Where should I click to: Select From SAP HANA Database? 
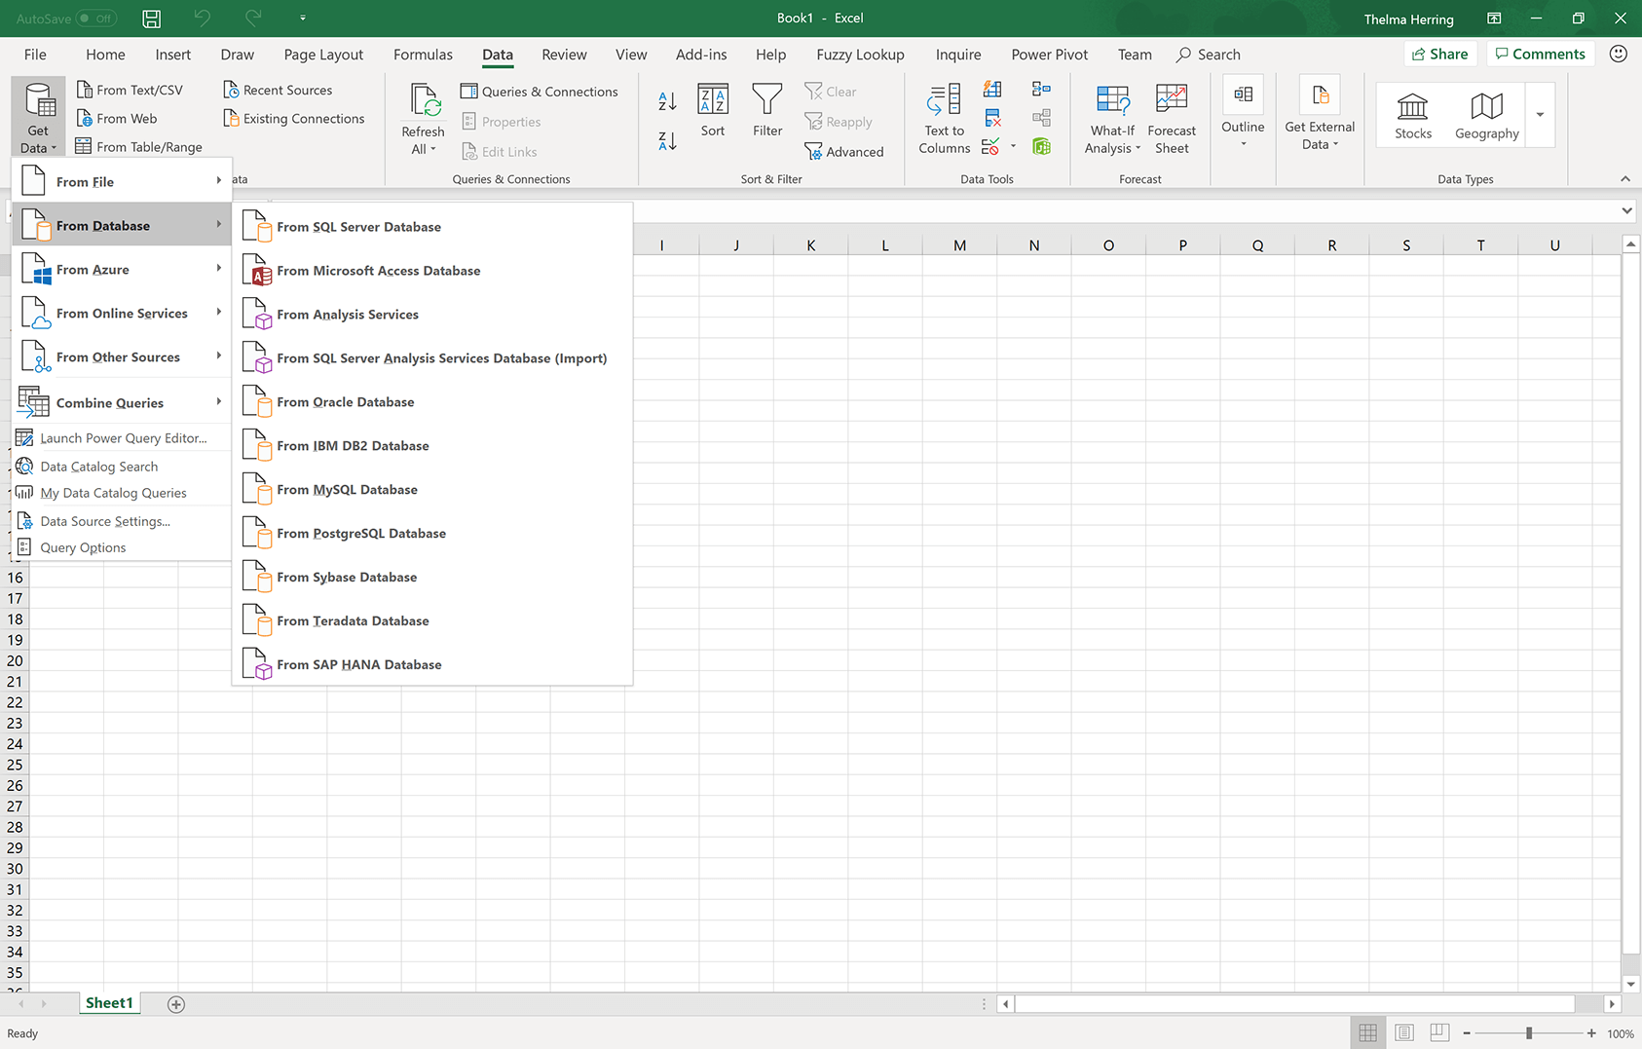pyautogui.click(x=432, y=665)
